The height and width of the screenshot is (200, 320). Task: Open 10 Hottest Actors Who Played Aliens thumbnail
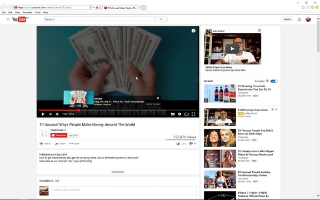[220, 158]
